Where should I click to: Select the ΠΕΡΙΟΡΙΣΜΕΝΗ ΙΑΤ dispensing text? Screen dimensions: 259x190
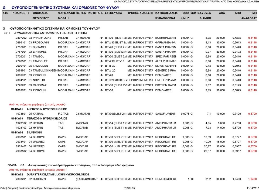(x=140, y=80)
